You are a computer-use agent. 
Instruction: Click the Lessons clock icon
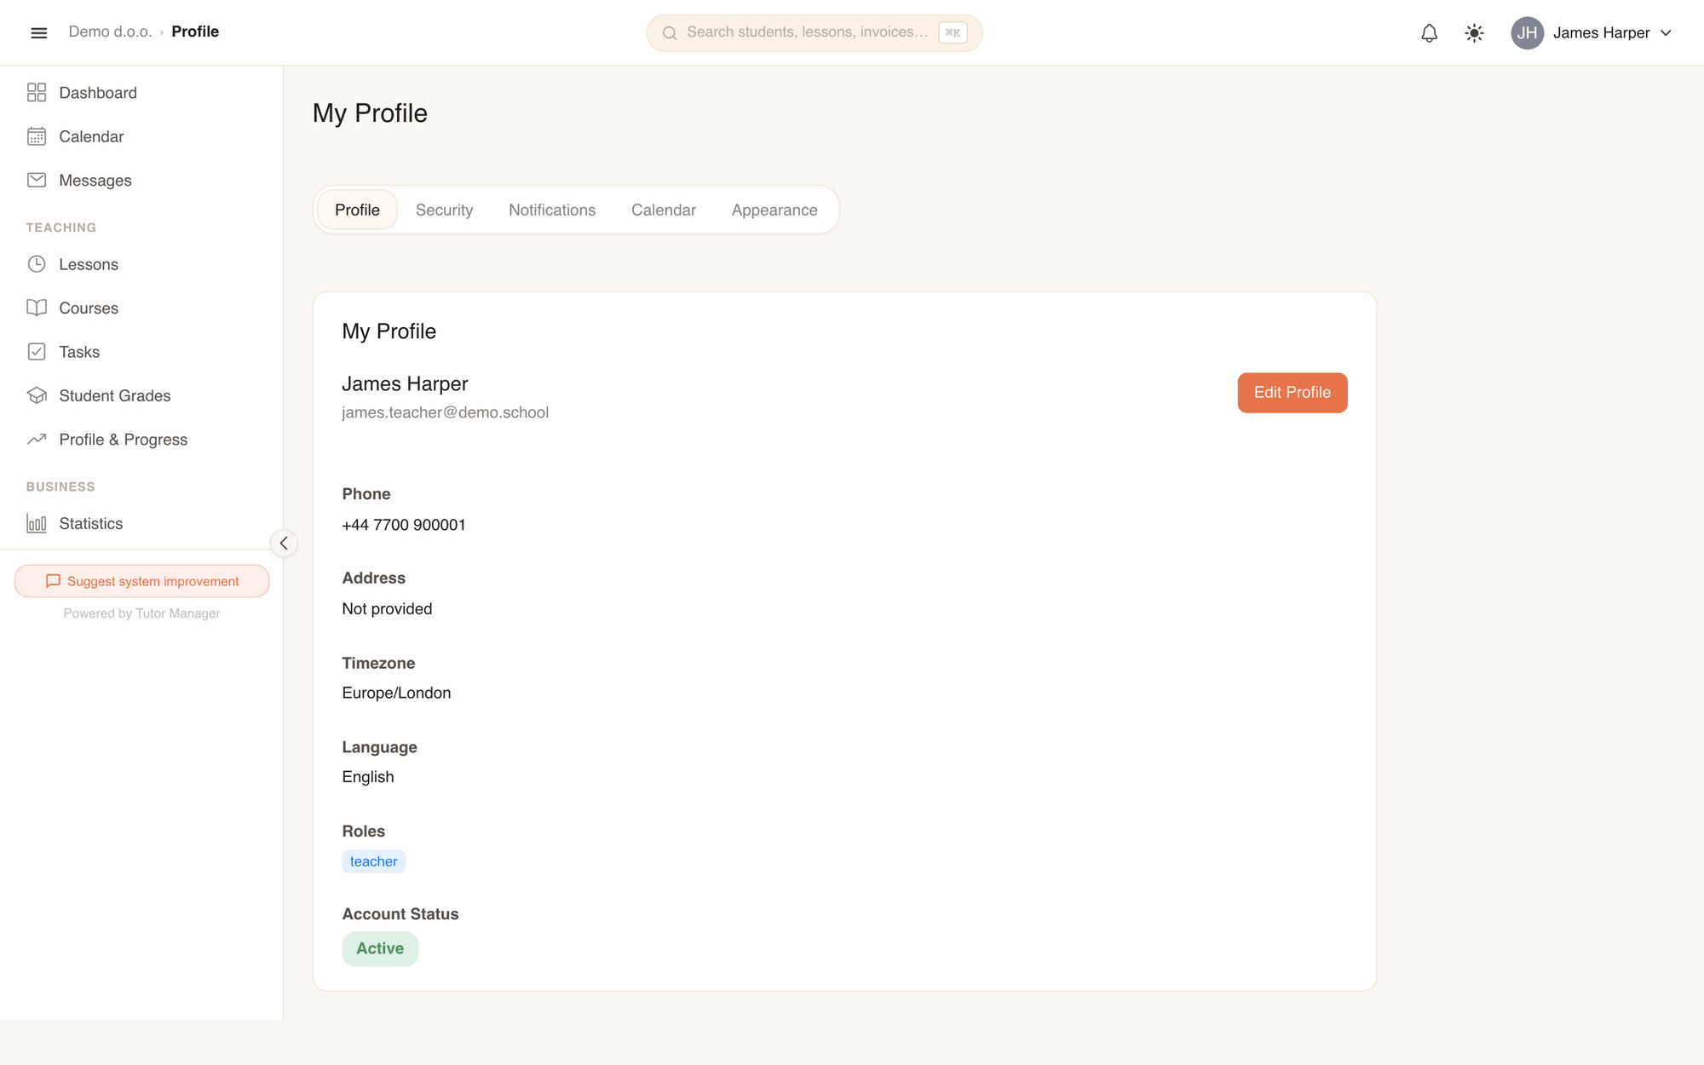click(37, 264)
